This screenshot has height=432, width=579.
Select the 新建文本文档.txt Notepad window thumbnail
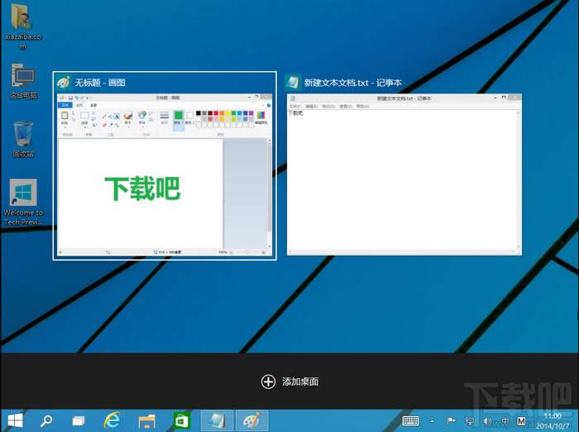coord(404,172)
